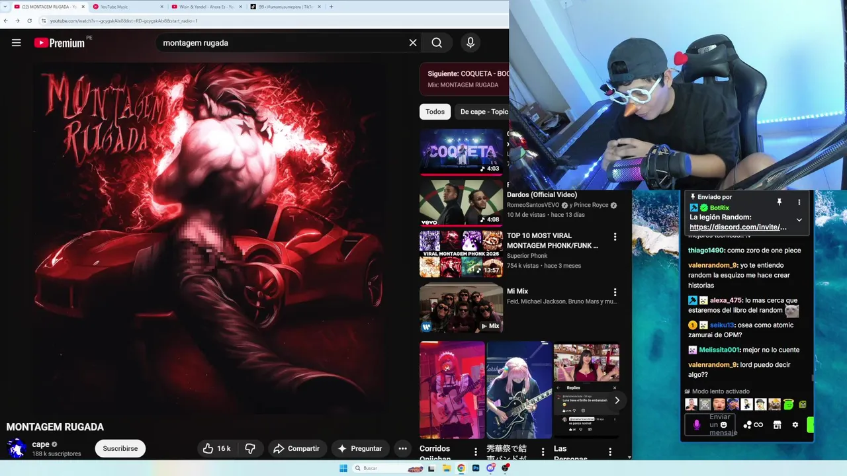Click the Preguntar ask button
The height and width of the screenshot is (476, 847).
pos(359,448)
